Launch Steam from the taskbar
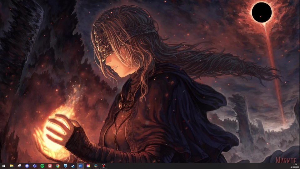 pyautogui.click(x=73, y=166)
